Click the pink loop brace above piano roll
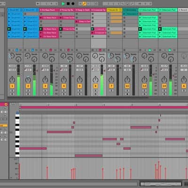Viewport: 188px width, 188px height. pyautogui.click(x=103, y=107)
